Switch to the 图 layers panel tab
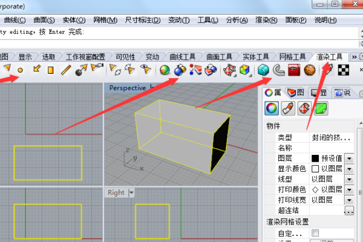This screenshot has width=363, height=242. tap(296, 92)
